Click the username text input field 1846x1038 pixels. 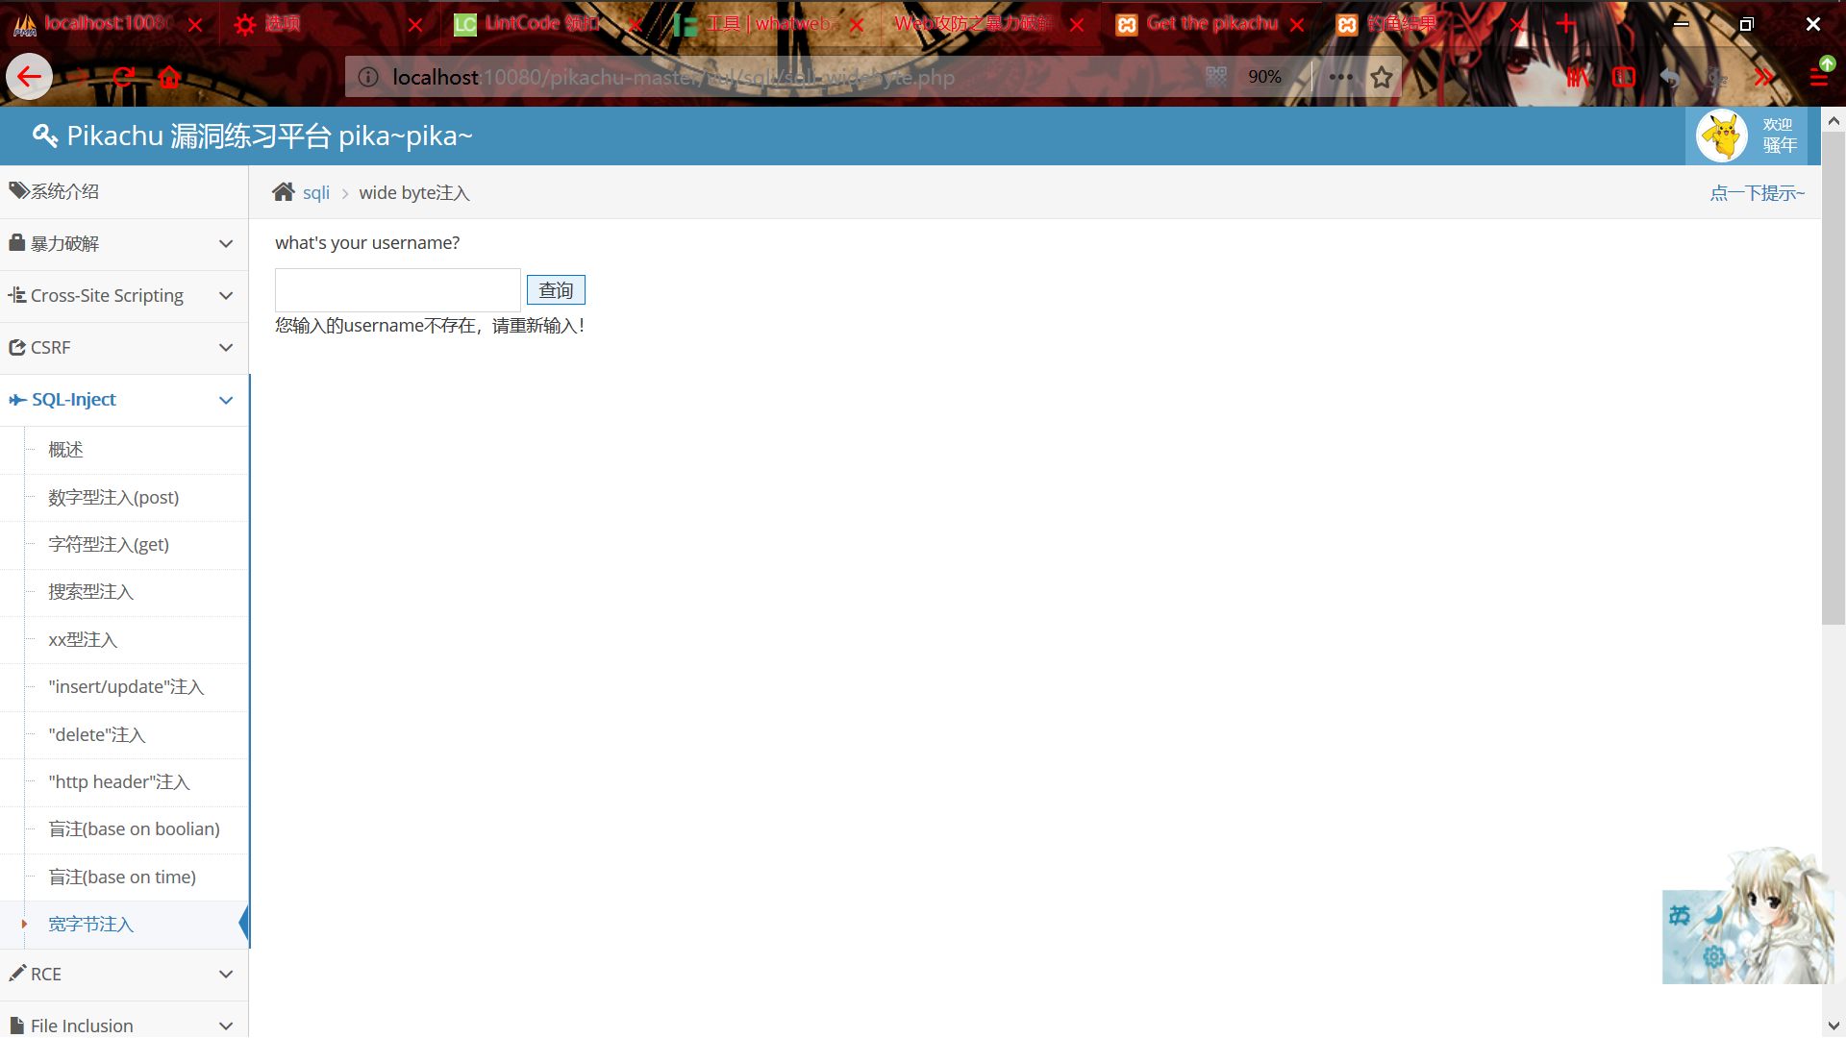(x=397, y=290)
